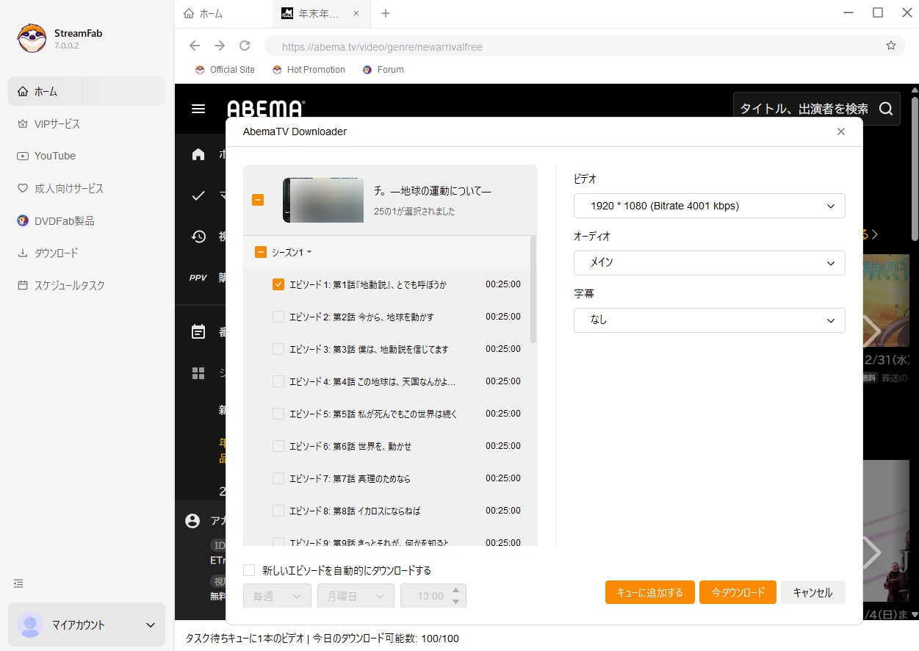
Task: Open the video resolution dropdown
Action: (x=709, y=206)
